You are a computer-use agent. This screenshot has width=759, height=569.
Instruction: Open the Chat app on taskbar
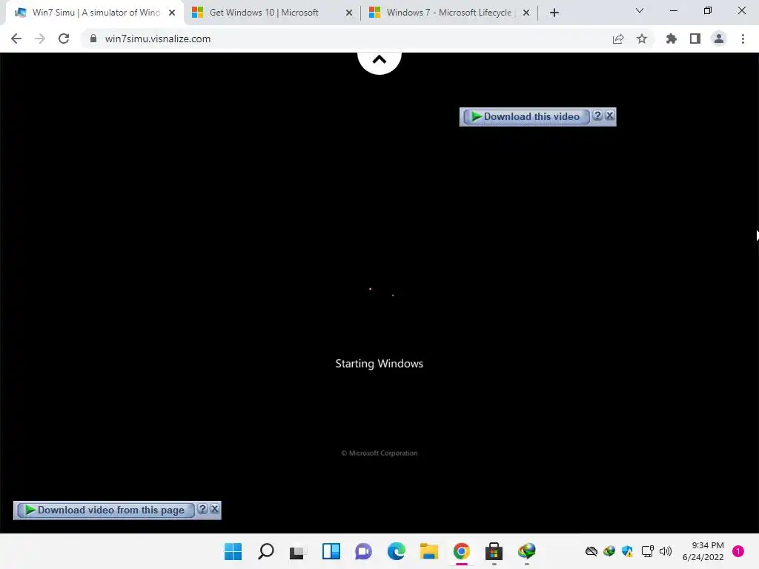[363, 551]
